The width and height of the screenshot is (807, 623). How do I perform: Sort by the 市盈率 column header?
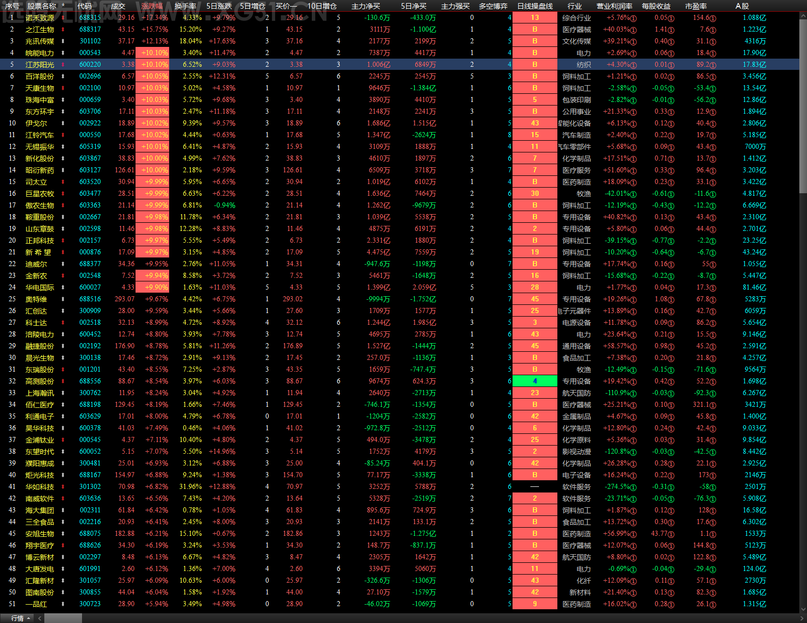[696, 6]
